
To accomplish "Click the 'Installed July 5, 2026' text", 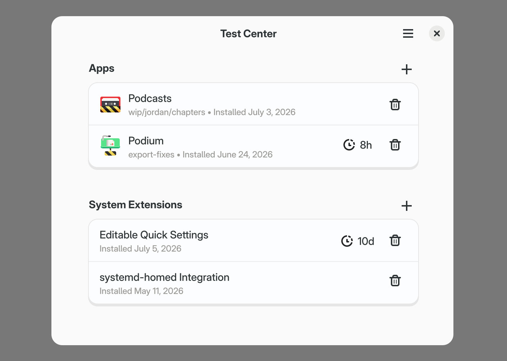I will [x=140, y=249].
